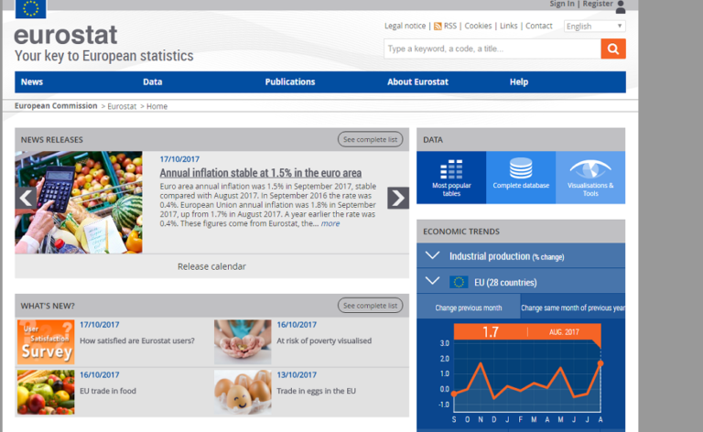703x432 pixels.
Task: Expand the Industrial production indicator chevron
Action: click(432, 255)
